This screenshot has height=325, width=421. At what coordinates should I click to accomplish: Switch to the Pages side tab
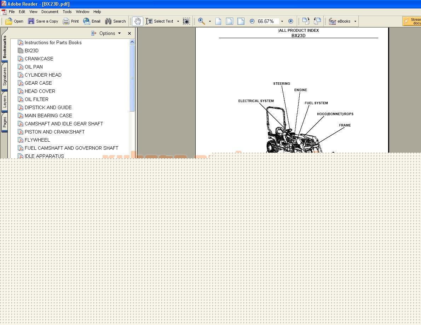click(5, 122)
